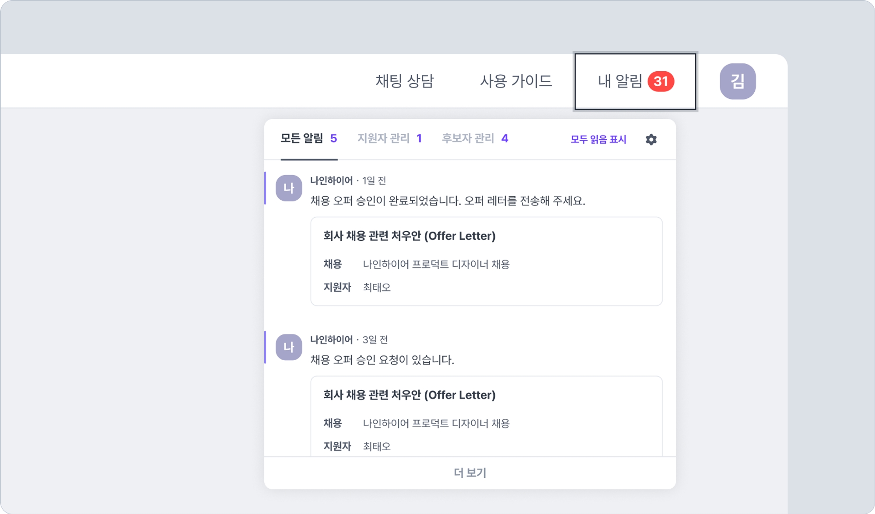Click job posting name in second card
875x514 pixels.
436,424
